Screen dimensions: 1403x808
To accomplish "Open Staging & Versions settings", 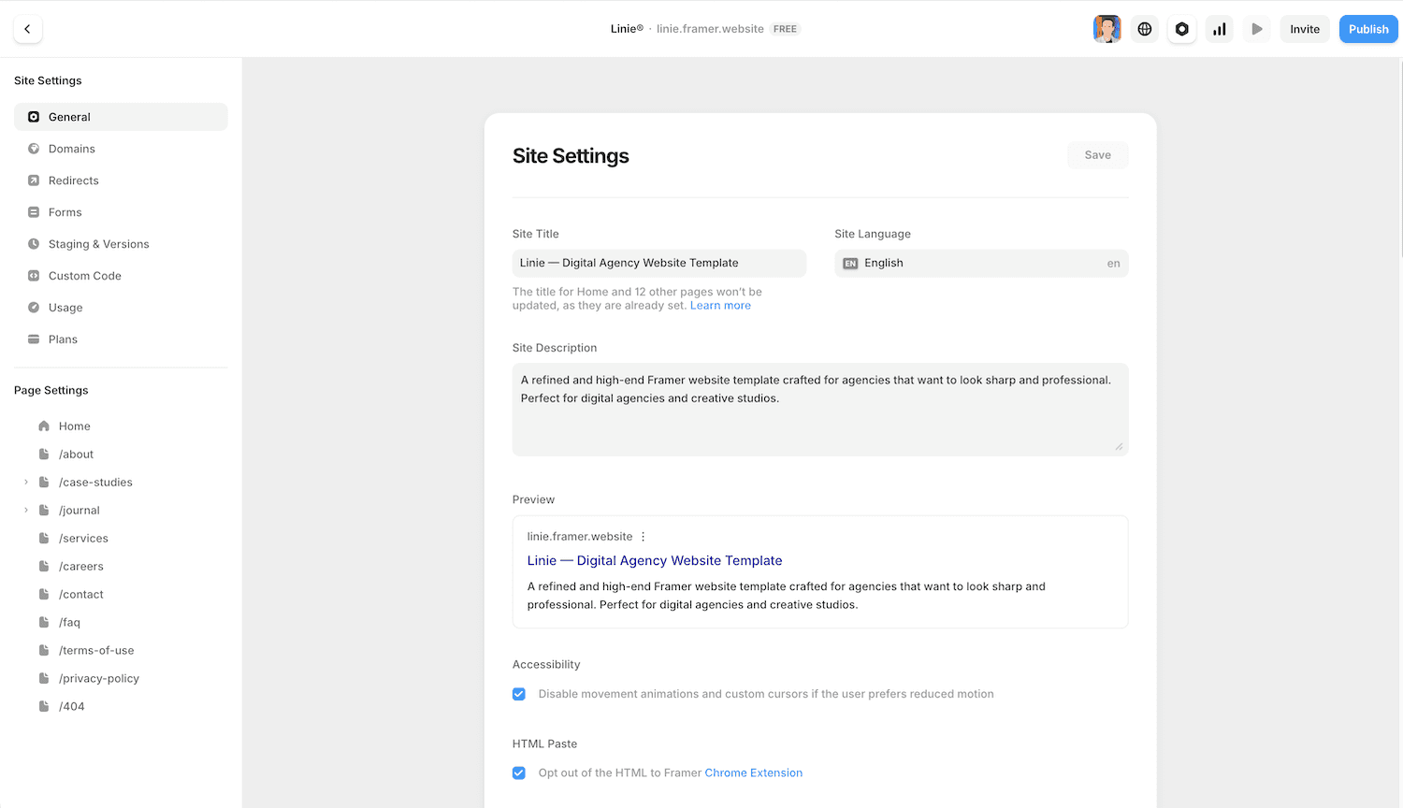I will (99, 243).
